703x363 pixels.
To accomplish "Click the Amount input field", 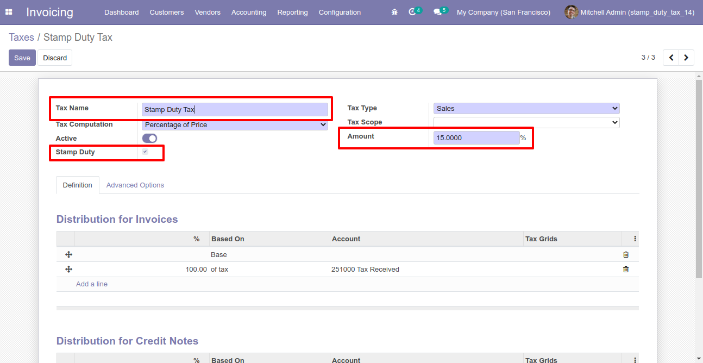I will point(476,138).
